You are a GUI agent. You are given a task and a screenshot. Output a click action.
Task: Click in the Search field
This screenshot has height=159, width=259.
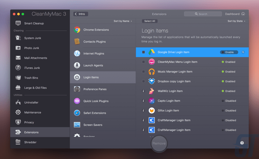tap(203, 14)
